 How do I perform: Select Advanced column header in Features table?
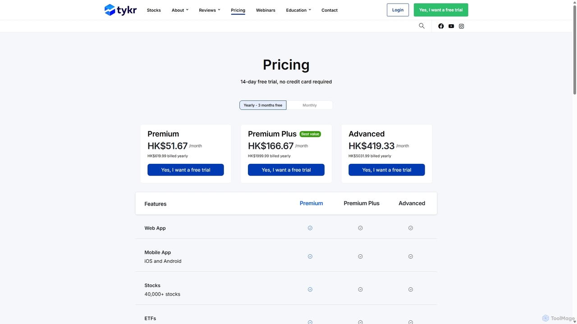[x=412, y=203]
